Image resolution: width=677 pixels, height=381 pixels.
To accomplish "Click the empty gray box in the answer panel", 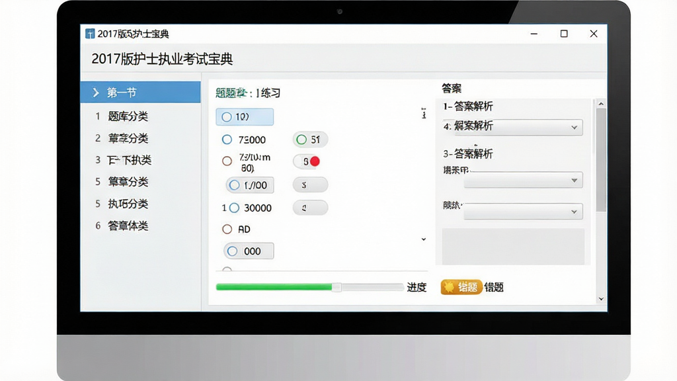I will pyautogui.click(x=513, y=246).
